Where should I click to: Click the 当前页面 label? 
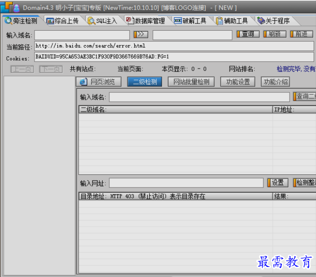(x=130, y=69)
